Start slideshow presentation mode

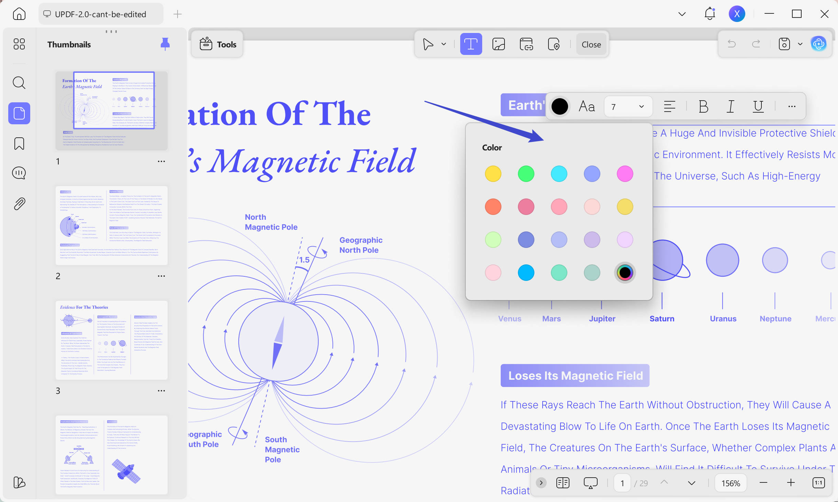point(590,483)
